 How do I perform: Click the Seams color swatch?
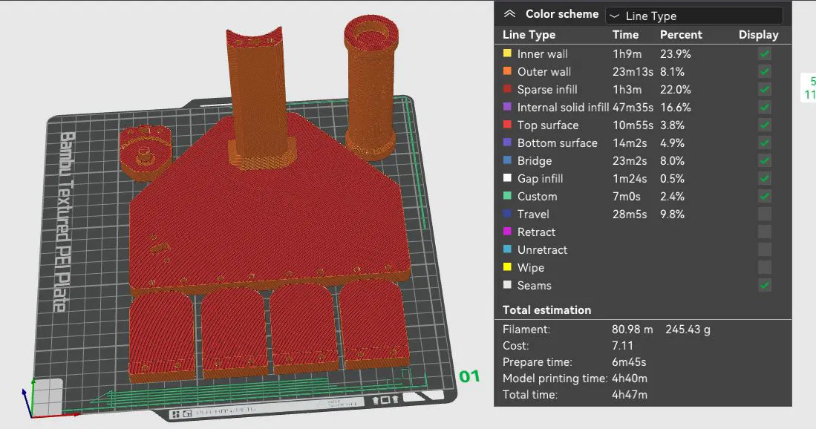507,284
